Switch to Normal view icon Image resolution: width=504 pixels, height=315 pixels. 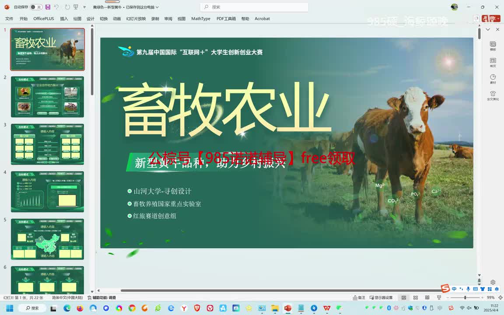pos(404,297)
